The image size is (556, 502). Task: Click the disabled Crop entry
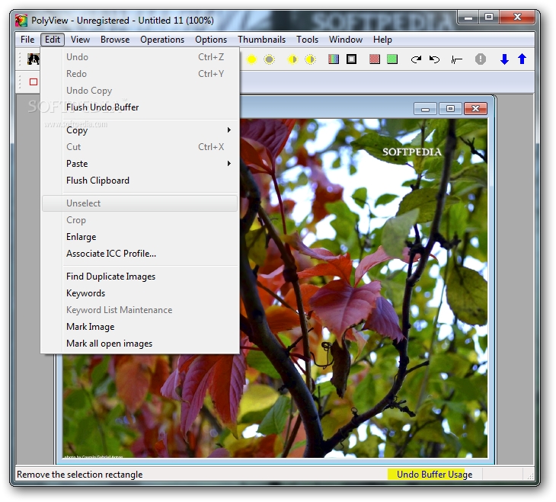click(140, 220)
